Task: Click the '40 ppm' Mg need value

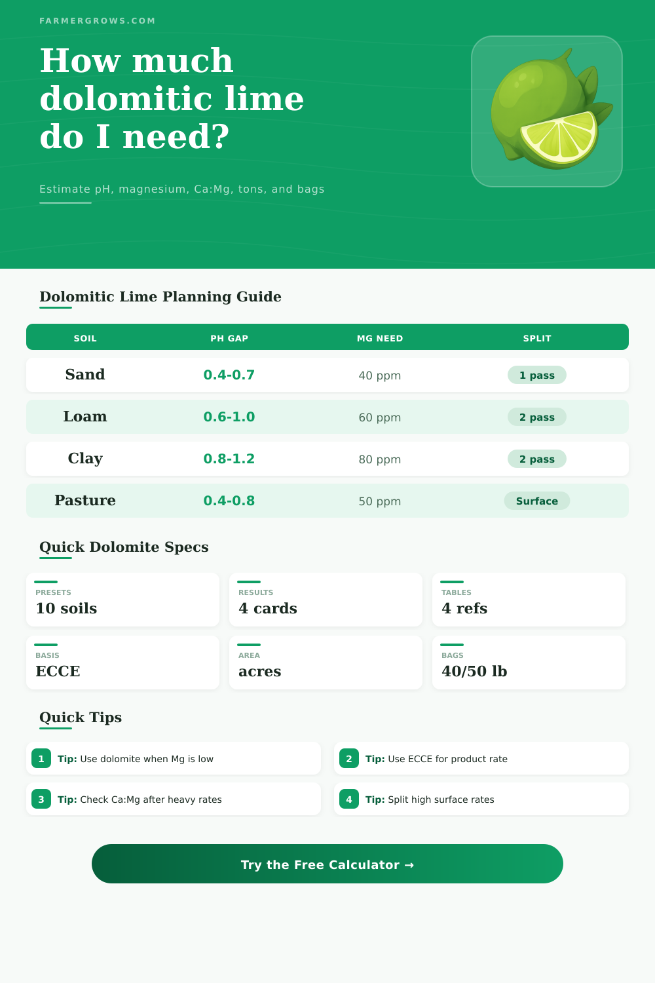Action: (380, 376)
